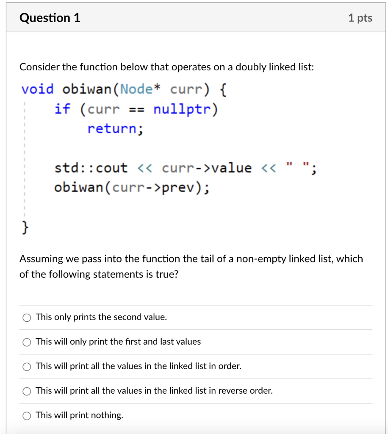Select 'This will print nothing' option
Viewport: 388px width, 434px height.
27,415
